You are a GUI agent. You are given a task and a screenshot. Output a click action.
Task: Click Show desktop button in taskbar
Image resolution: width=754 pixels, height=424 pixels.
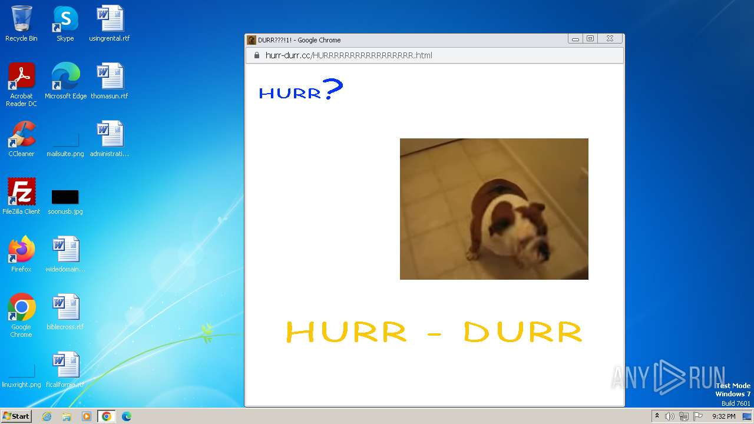[747, 416]
